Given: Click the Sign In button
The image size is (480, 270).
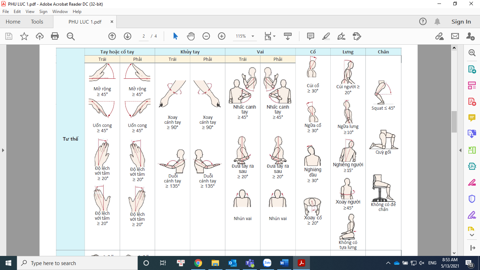Looking at the screenshot, I should pos(461,21).
